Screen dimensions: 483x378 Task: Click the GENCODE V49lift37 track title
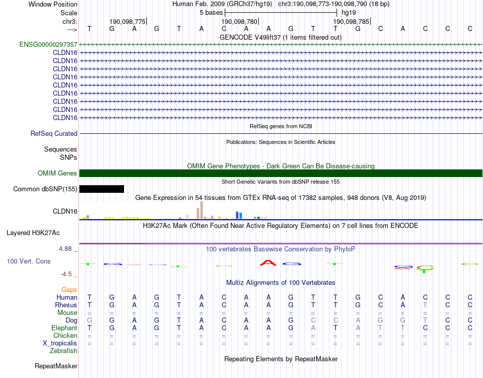click(x=281, y=37)
